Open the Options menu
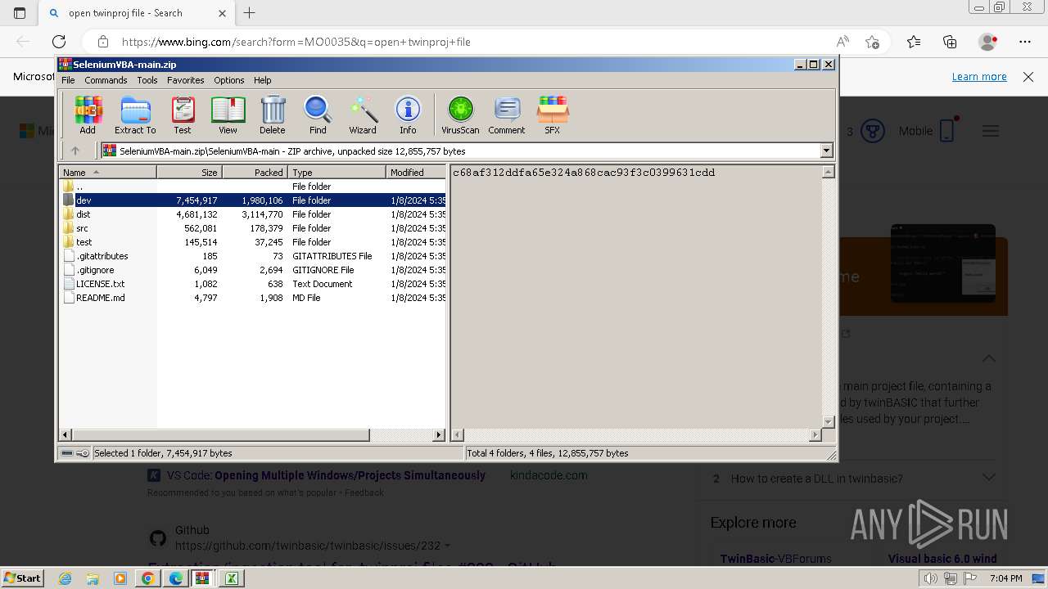Image resolution: width=1048 pixels, height=589 pixels. tap(229, 80)
